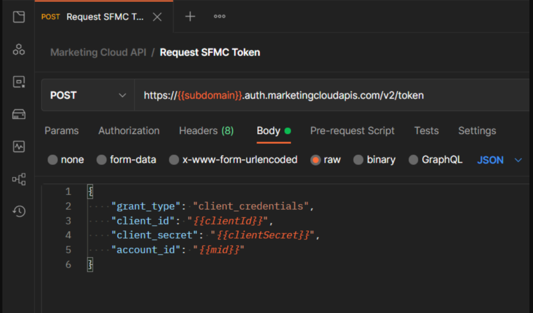The image size is (533, 313).
Task: Open the History sidebar icon
Action: click(x=19, y=211)
